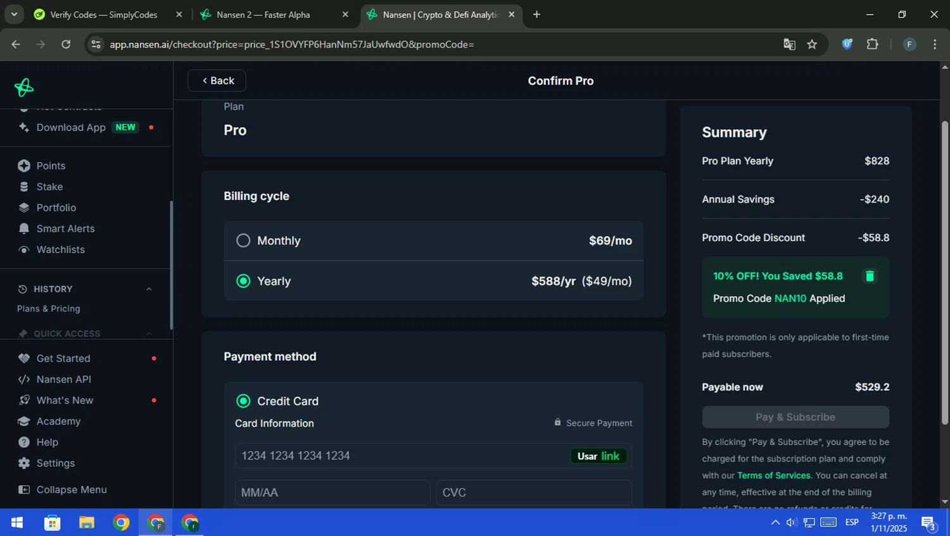
Task: Click the Stake sidebar icon
Action: [x=24, y=187]
